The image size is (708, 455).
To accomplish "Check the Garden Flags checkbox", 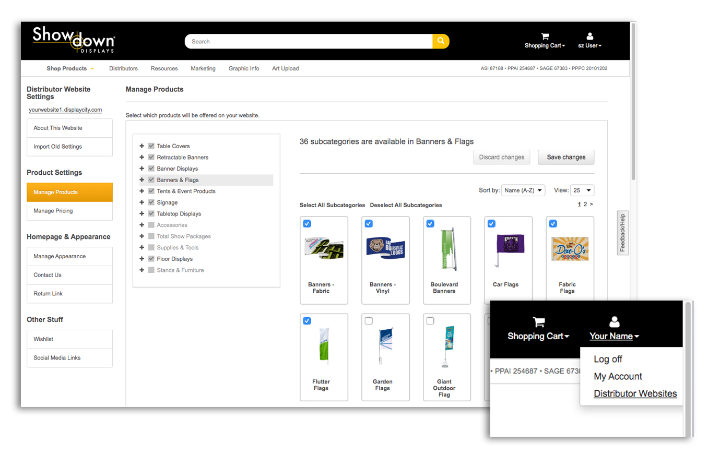I will (369, 321).
